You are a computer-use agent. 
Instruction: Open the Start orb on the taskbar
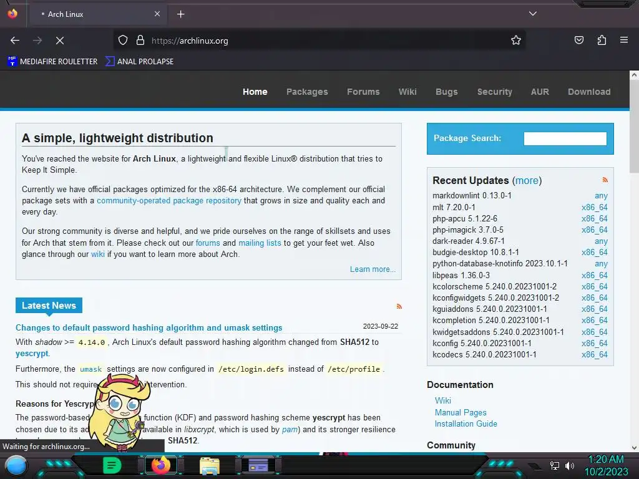[x=16, y=465]
